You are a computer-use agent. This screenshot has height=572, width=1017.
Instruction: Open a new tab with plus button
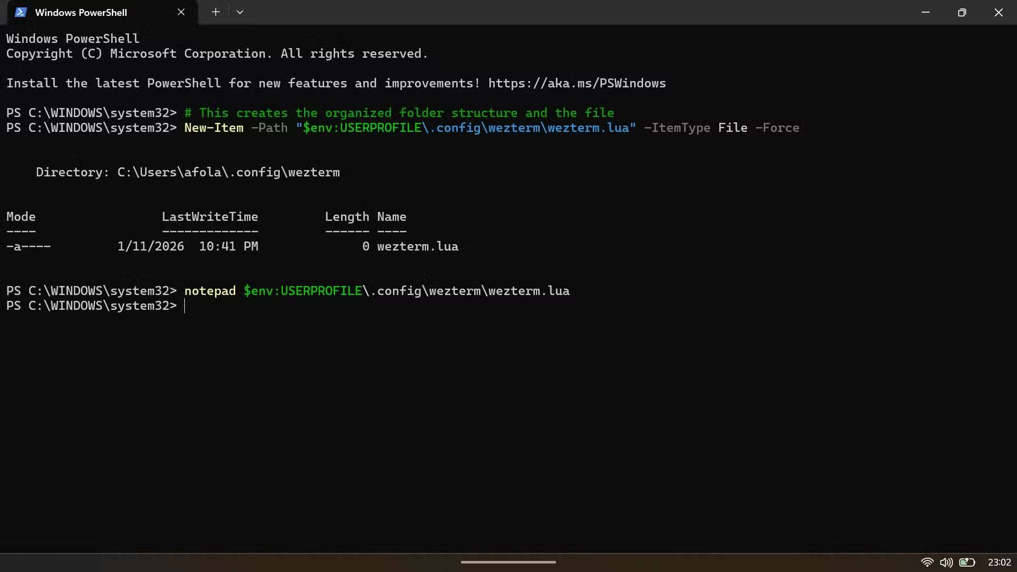click(x=216, y=12)
